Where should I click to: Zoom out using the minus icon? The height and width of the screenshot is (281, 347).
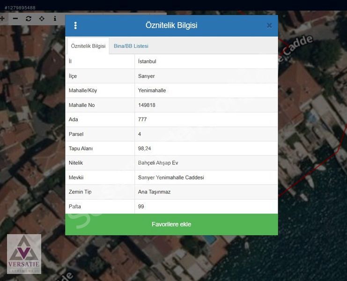point(15,19)
